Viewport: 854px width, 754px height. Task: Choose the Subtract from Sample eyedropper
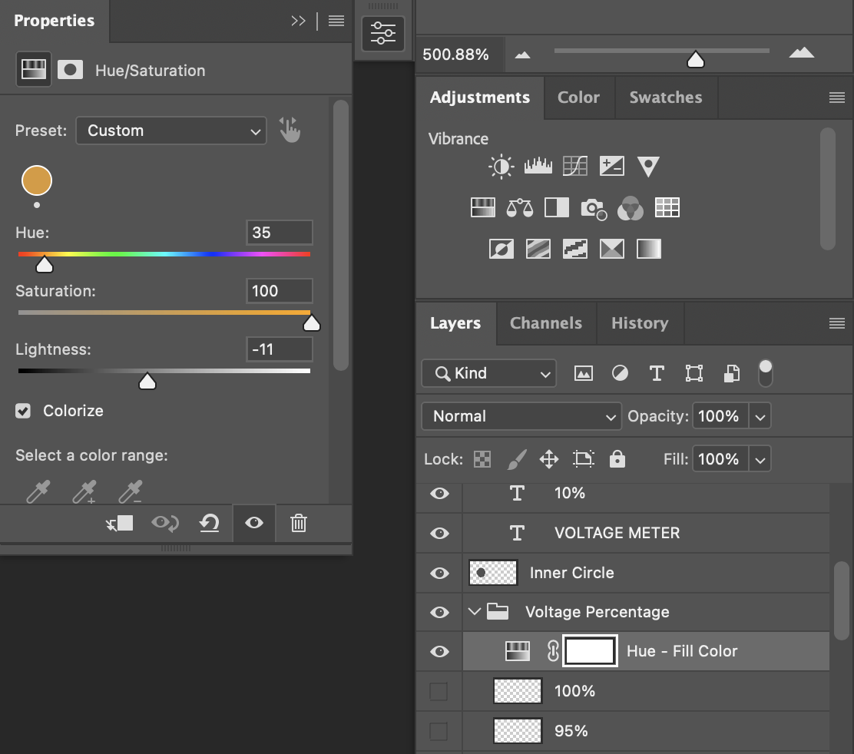[x=131, y=491]
